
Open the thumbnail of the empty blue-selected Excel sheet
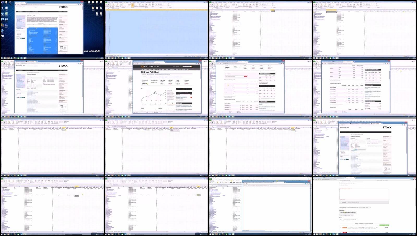[156, 29]
